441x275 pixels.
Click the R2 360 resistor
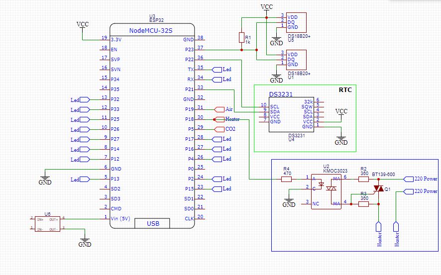tap(363, 179)
